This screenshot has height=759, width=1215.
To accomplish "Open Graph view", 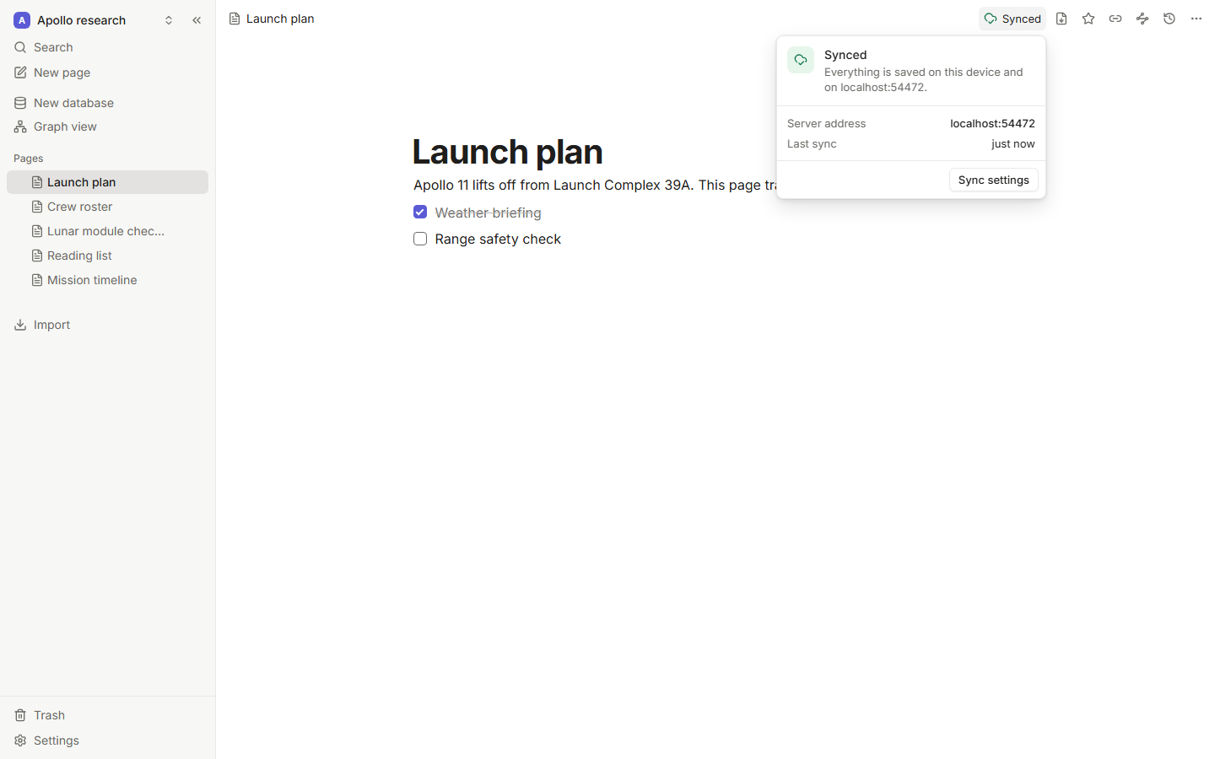I will (x=107, y=126).
